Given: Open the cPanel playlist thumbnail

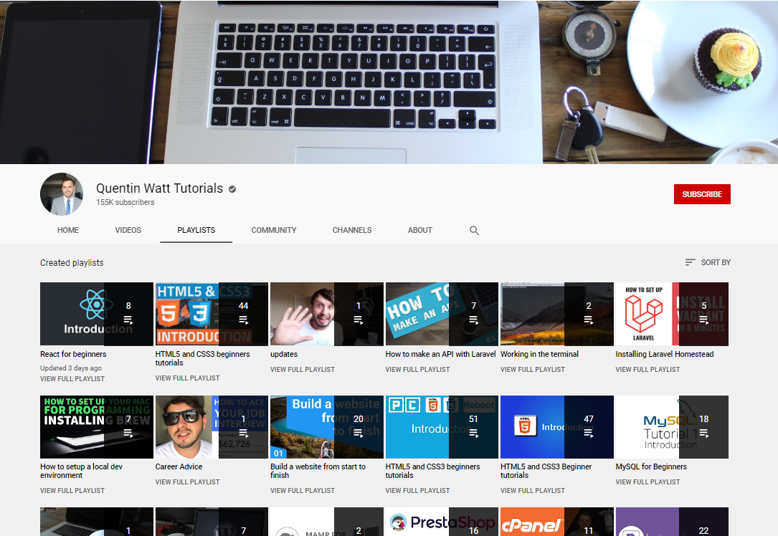Looking at the screenshot, I should [x=556, y=522].
